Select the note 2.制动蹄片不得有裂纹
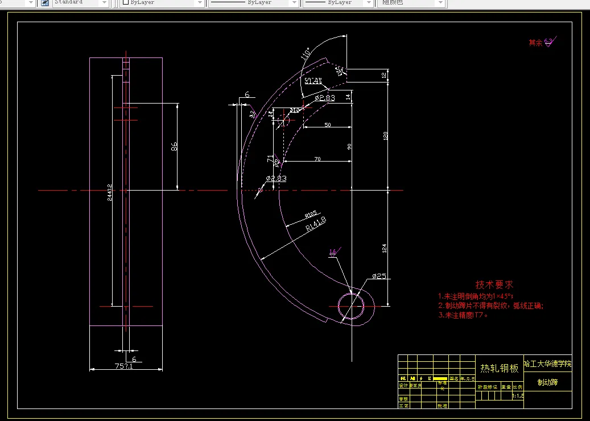Image resolution: width=590 pixels, height=421 pixels. 490,306
